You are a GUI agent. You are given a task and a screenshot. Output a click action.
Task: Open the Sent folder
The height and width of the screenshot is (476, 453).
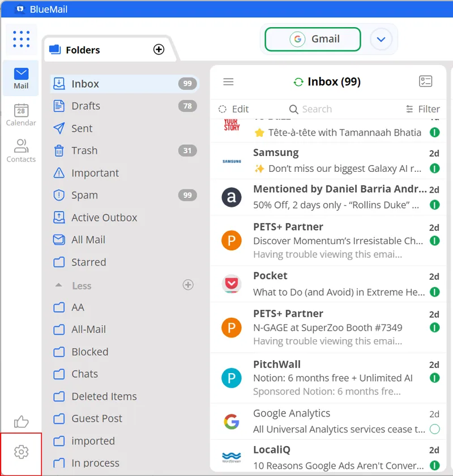pyautogui.click(x=125, y=128)
